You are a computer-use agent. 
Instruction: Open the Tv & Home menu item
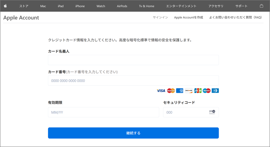146,6
